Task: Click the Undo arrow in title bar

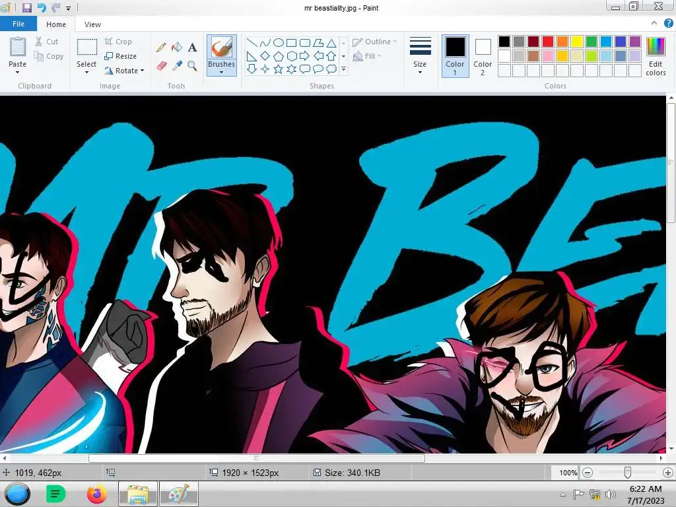Action: click(x=42, y=7)
